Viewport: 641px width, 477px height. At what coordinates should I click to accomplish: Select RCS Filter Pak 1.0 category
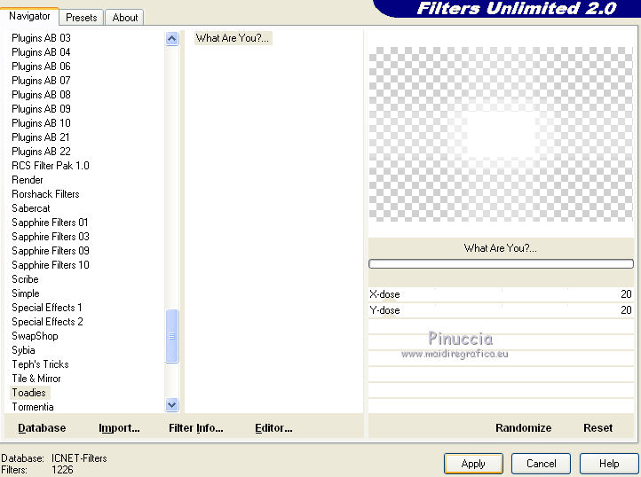point(51,166)
